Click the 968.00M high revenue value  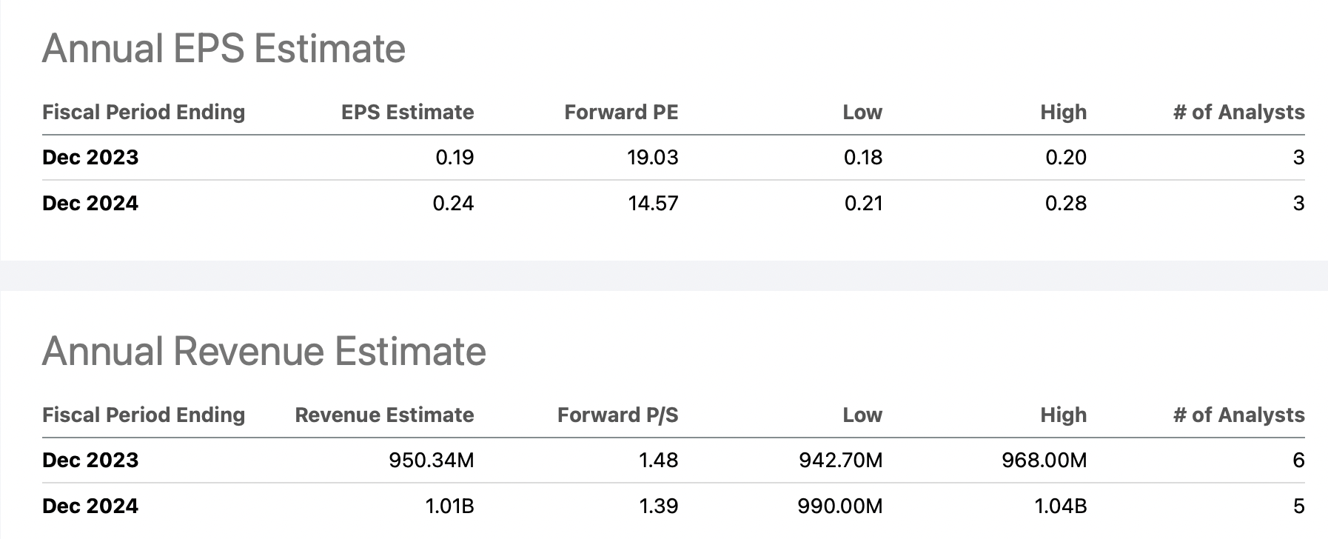click(1044, 461)
